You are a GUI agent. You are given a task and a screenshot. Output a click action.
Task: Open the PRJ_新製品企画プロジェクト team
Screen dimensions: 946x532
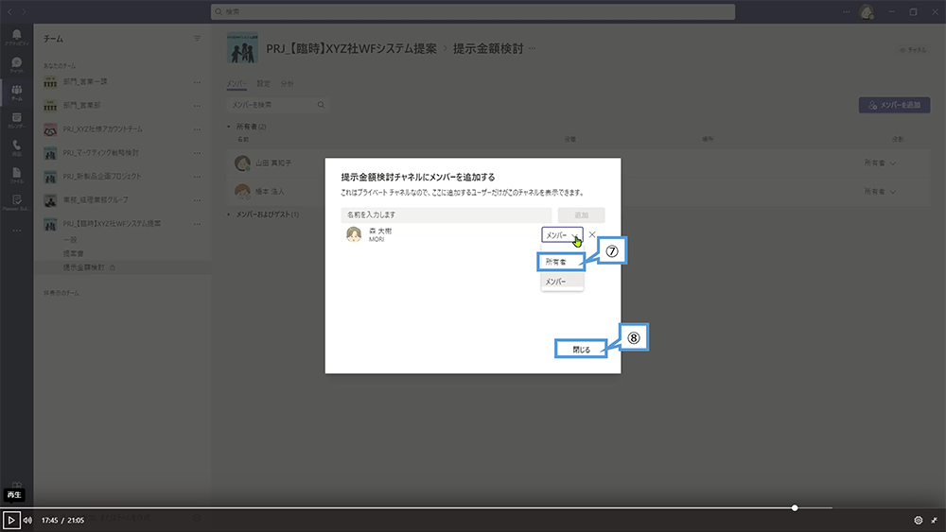pos(102,177)
